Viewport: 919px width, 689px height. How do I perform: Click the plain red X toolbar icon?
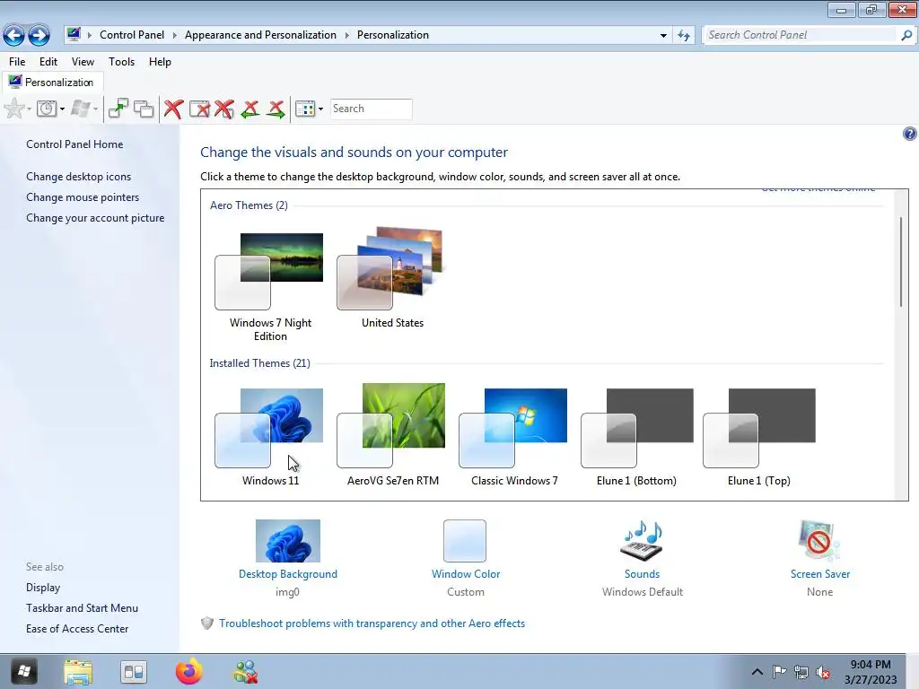point(173,109)
